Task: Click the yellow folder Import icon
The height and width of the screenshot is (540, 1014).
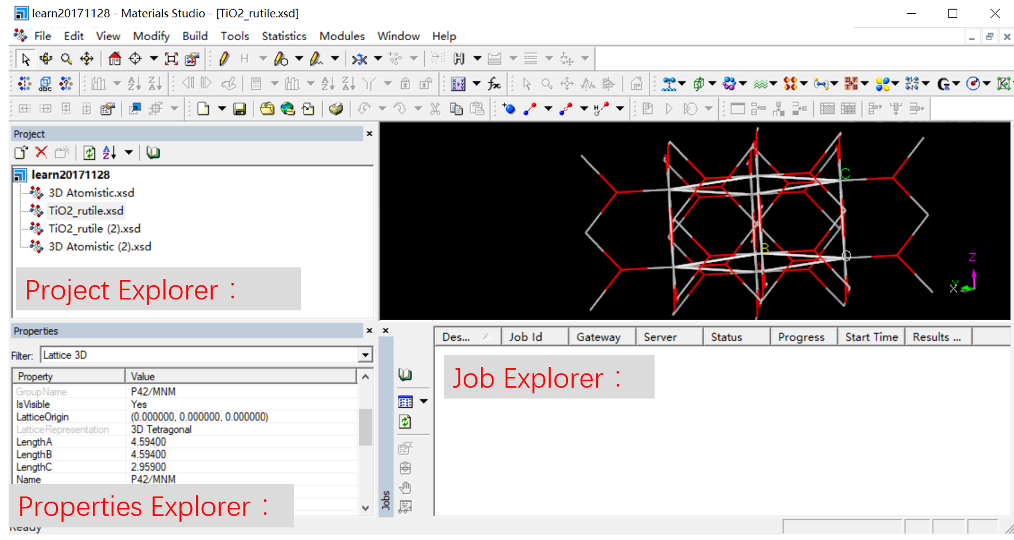Action: pyautogui.click(x=267, y=109)
